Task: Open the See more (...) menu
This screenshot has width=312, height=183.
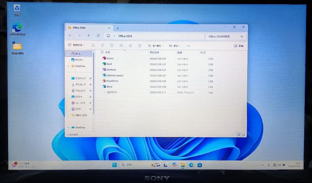Action: tap(189, 45)
